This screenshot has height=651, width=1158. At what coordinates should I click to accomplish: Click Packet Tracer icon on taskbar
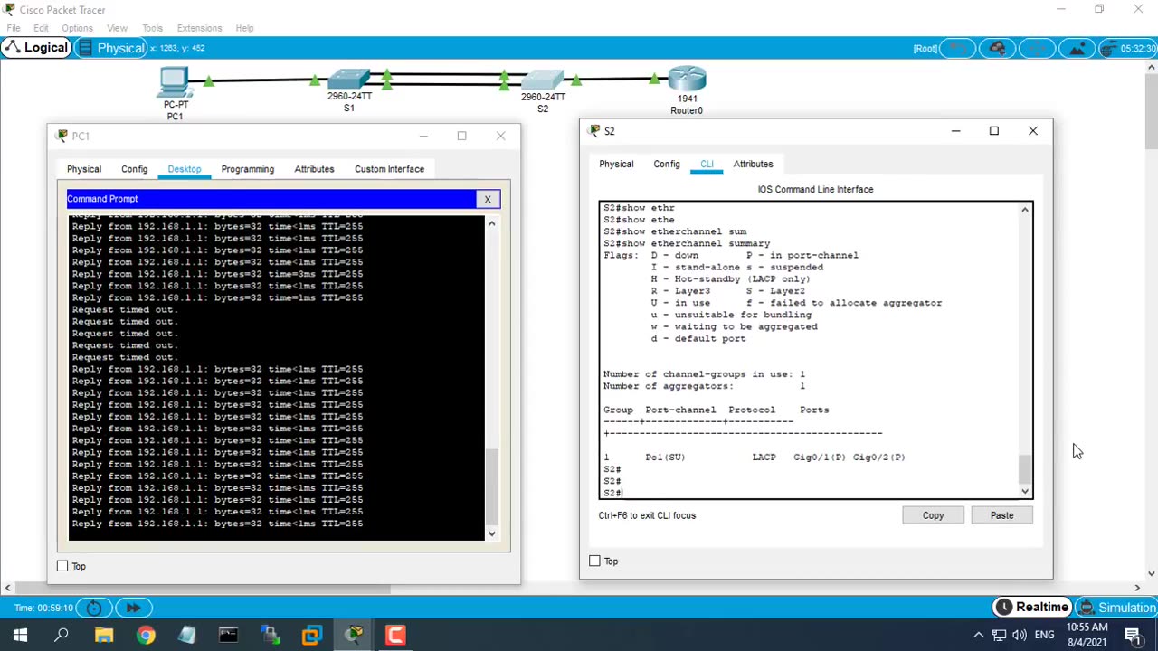point(354,636)
